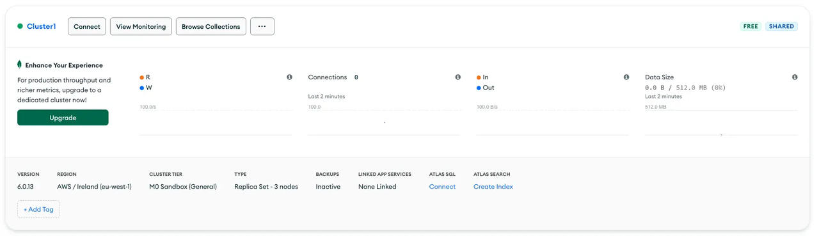Click the blue Out network legend marker
The height and width of the screenshot is (236, 819).
(x=479, y=88)
